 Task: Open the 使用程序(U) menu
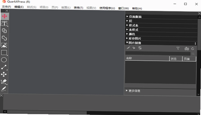pyautogui.click(x=107, y=8)
